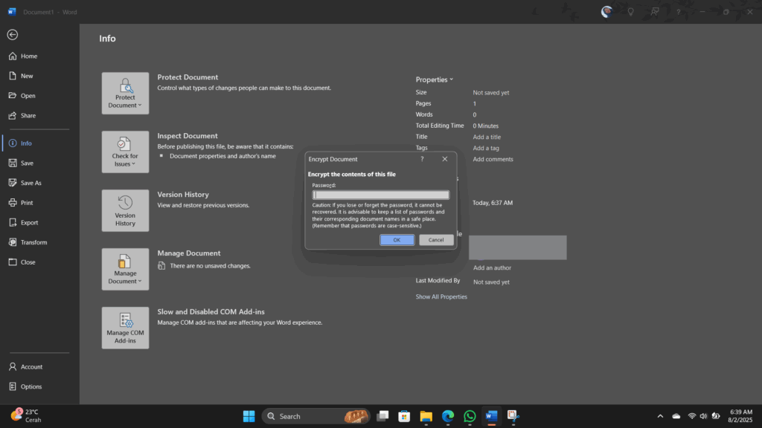The height and width of the screenshot is (428, 762).
Task: Open WhatsApp from taskbar
Action: coord(470,416)
